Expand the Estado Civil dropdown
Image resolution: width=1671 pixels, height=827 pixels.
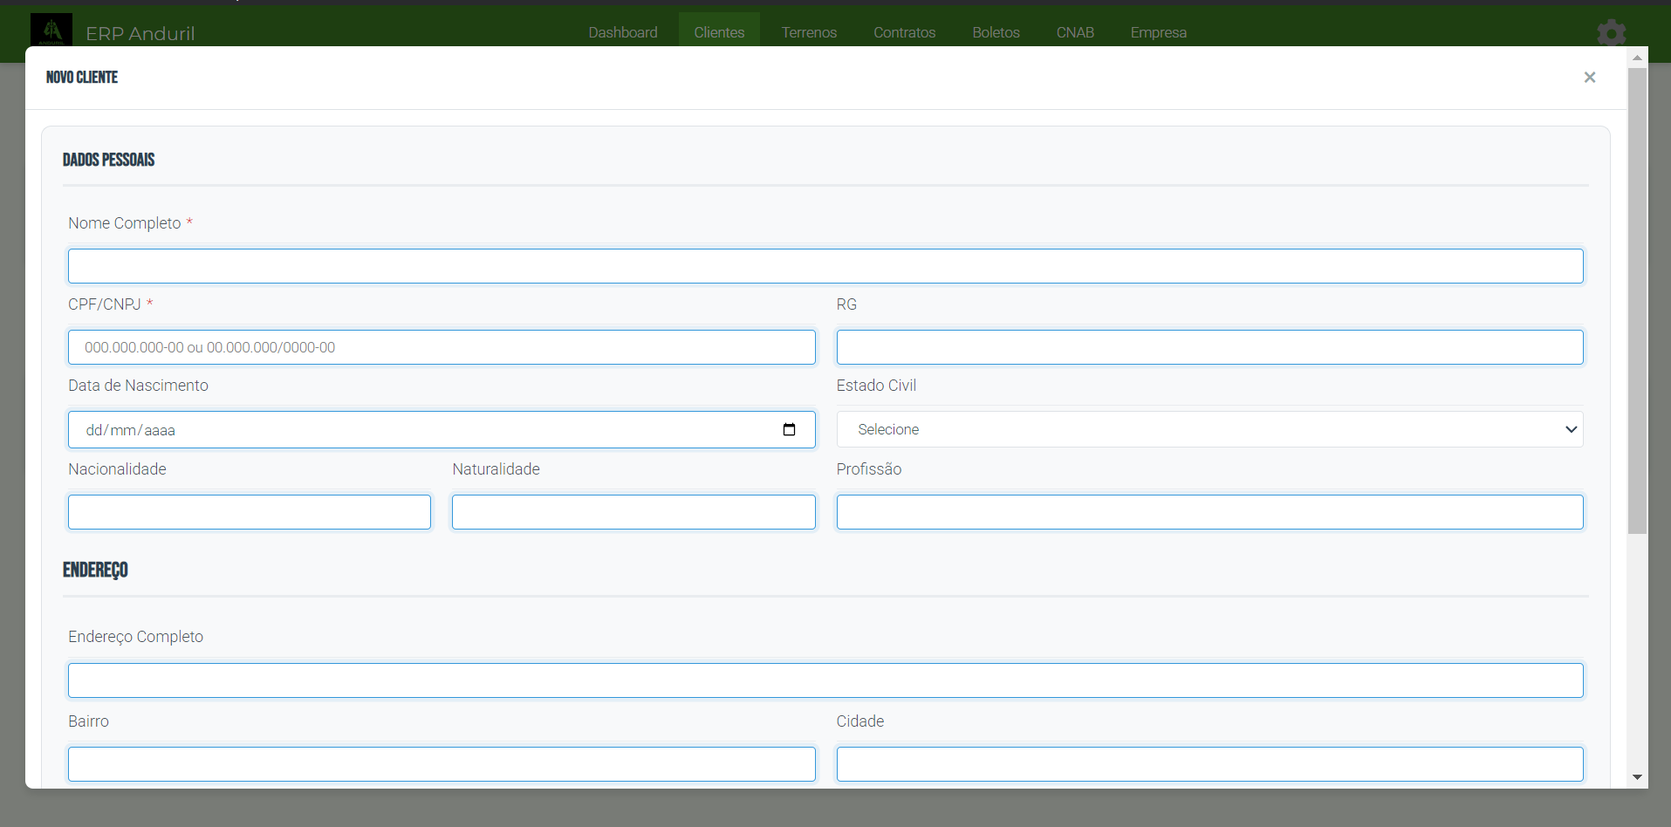[1209, 430]
